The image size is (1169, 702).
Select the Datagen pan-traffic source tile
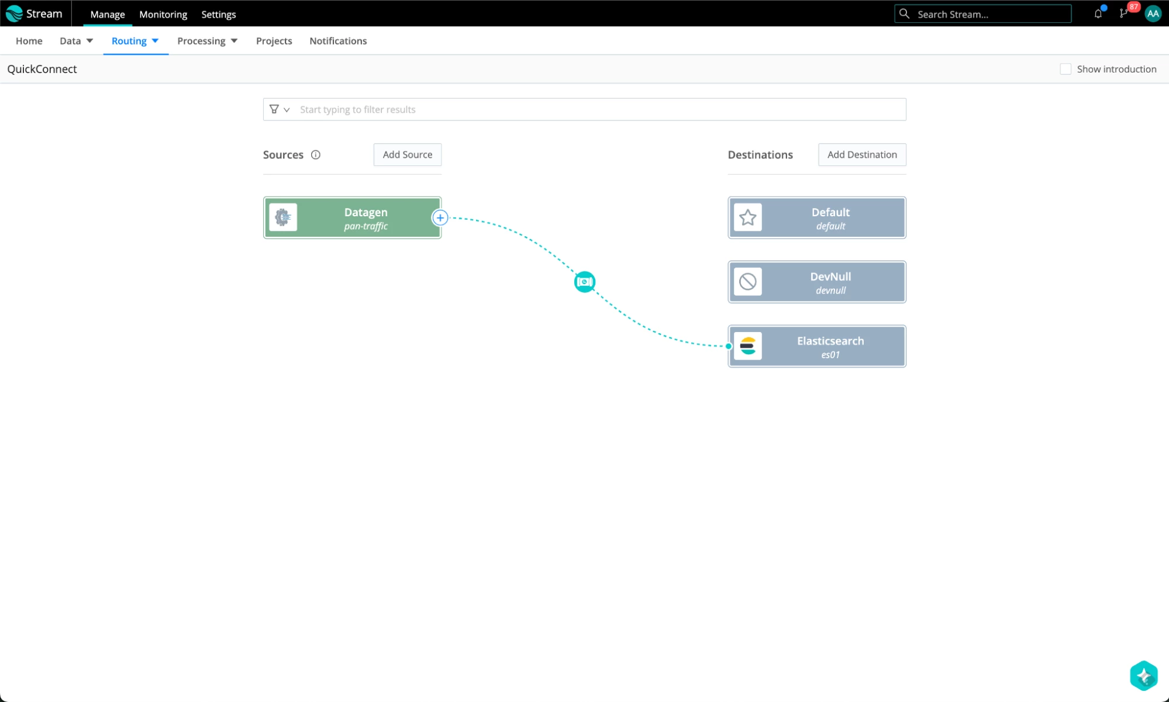click(352, 217)
